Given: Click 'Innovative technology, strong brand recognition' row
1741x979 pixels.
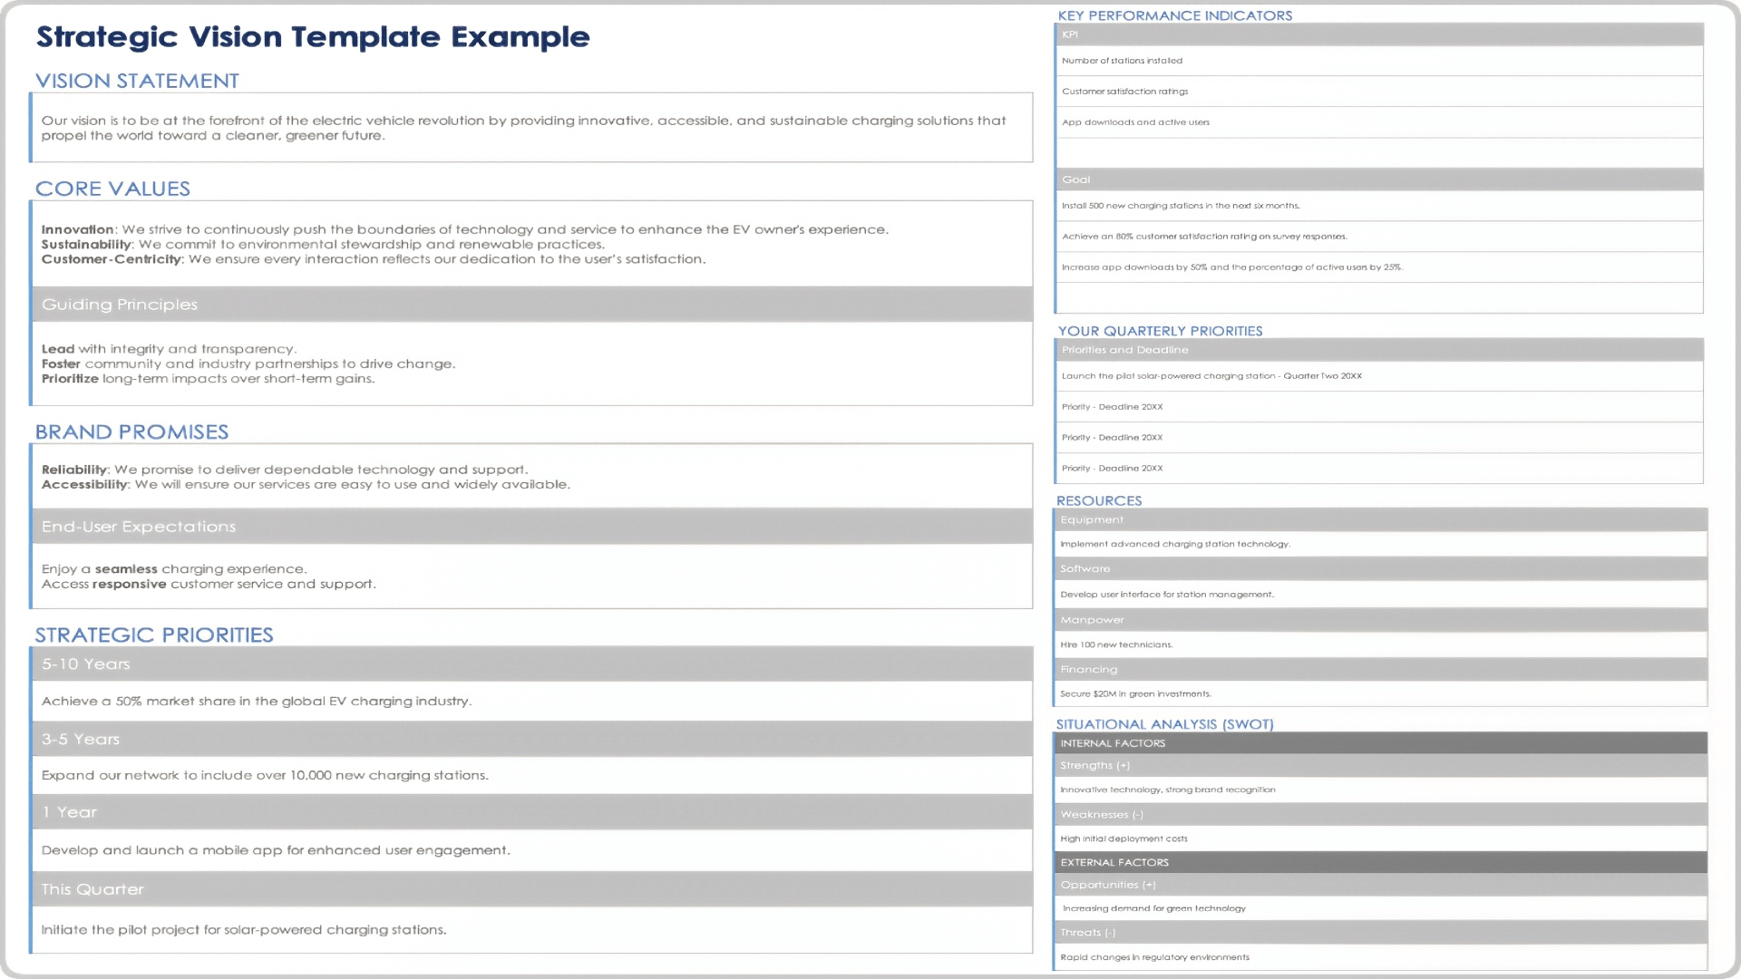Looking at the screenshot, I should tap(1380, 790).
